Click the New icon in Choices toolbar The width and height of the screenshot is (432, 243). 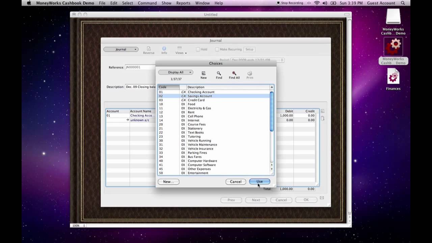204,73
